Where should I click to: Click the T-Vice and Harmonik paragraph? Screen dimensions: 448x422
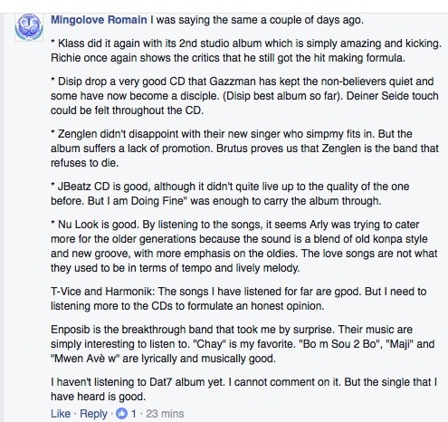pyautogui.click(x=238, y=299)
